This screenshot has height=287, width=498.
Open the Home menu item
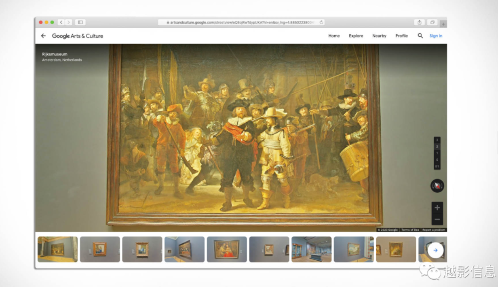(x=334, y=36)
